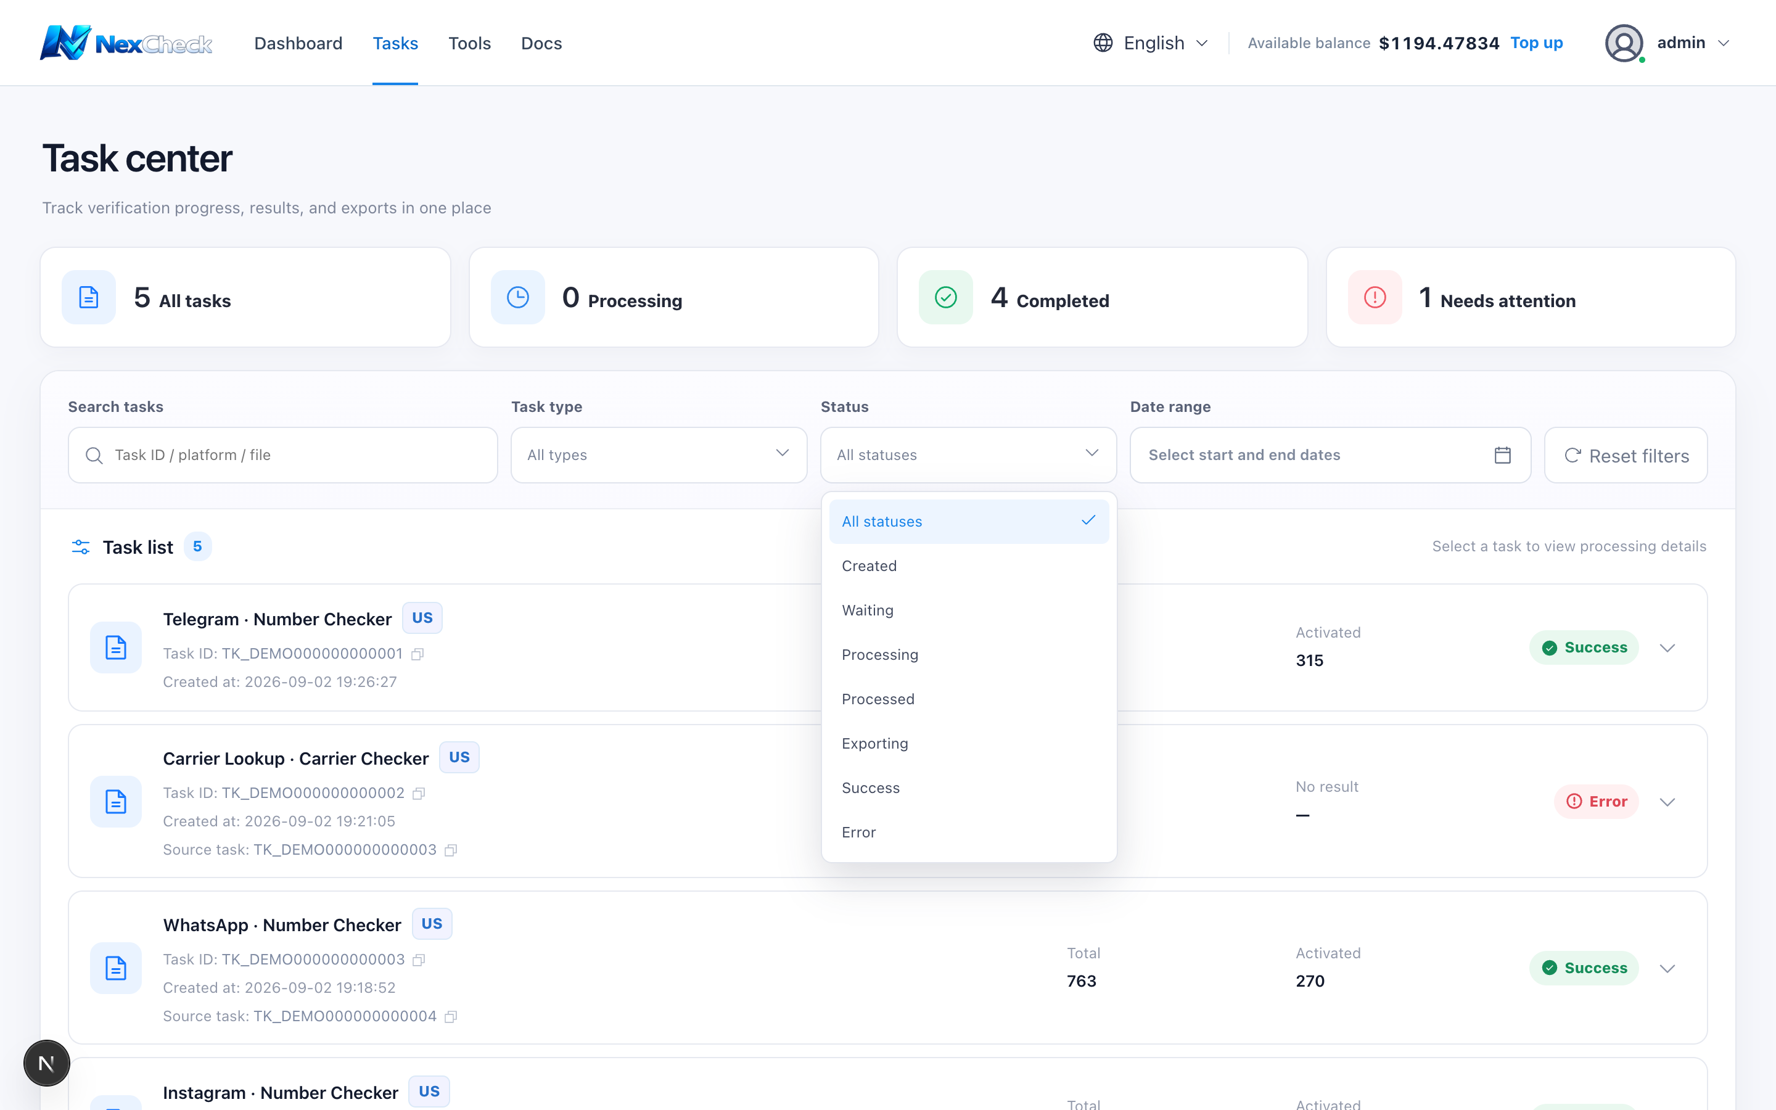
Task: Click the Task list filter icon
Action: point(81,547)
